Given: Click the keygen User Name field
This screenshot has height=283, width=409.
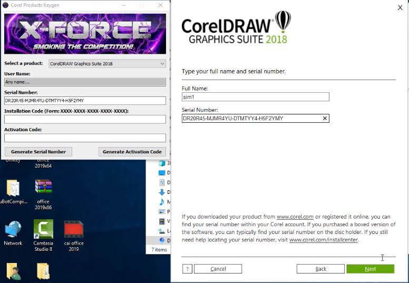Looking at the screenshot, I should tap(85, 82).
